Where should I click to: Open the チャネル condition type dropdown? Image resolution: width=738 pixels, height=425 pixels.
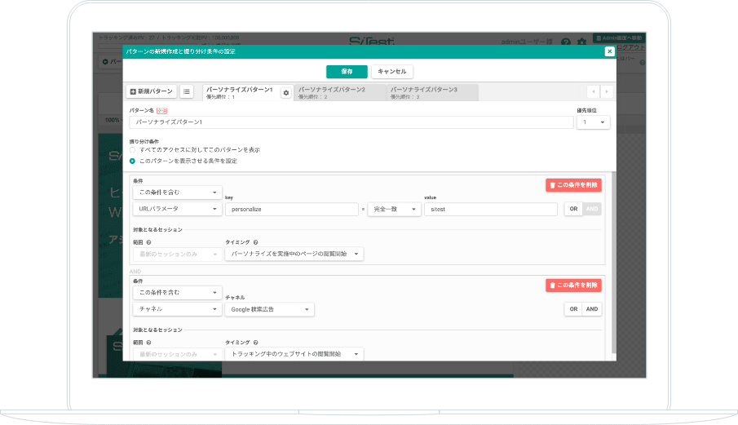(178, 309)
